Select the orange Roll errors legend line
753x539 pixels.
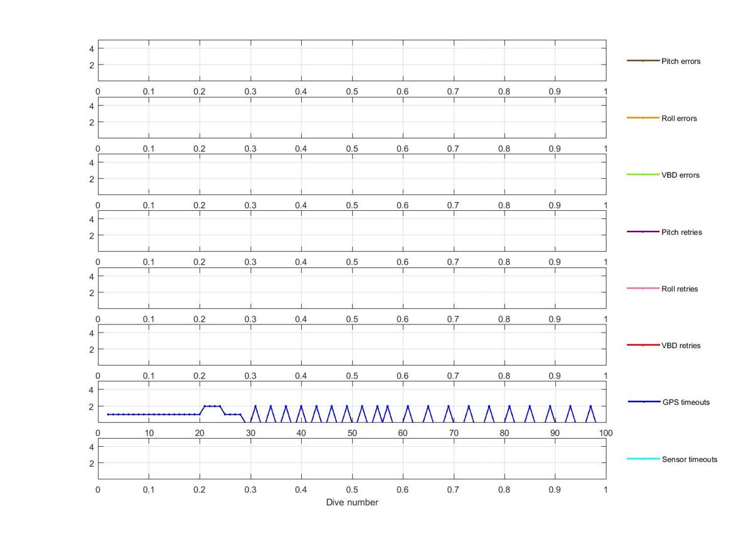click(643, 118)
